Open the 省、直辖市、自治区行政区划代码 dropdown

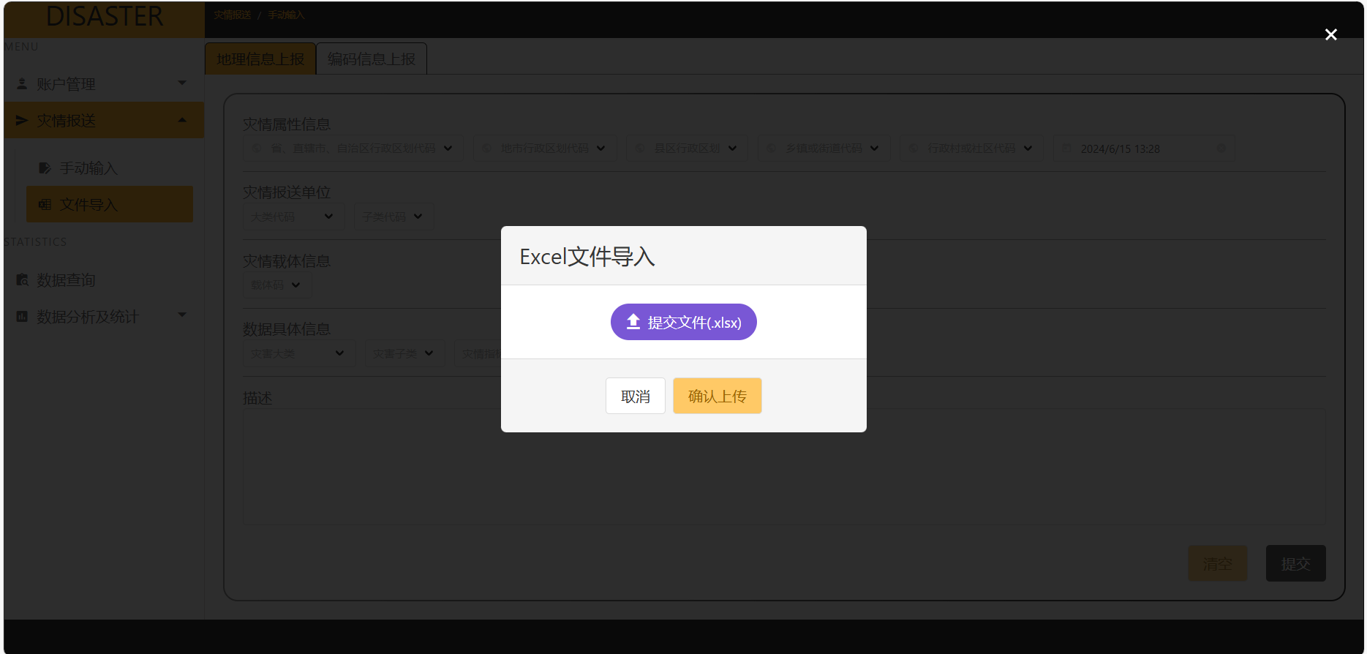(x=353, y=148)
